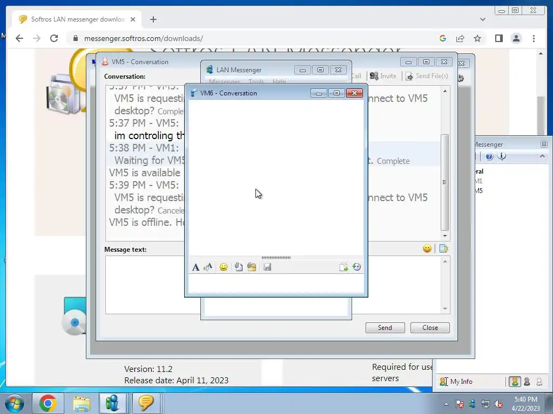Viewport: 553px width, 414px height.
Task: Click attach folder icon in VM6 Conversation
Action: 252,267
